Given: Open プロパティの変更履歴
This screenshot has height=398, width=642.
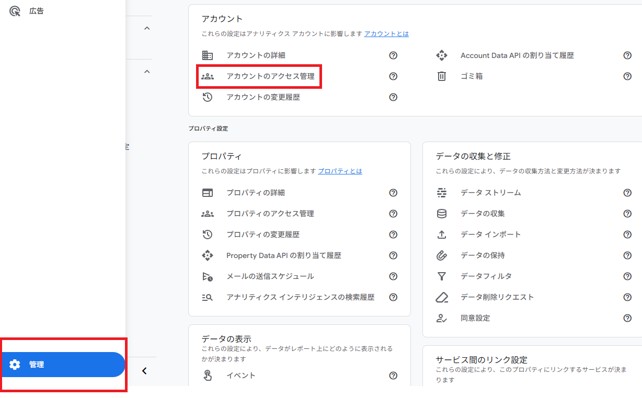Looking at the screenshot, I should tap(263, 235).
